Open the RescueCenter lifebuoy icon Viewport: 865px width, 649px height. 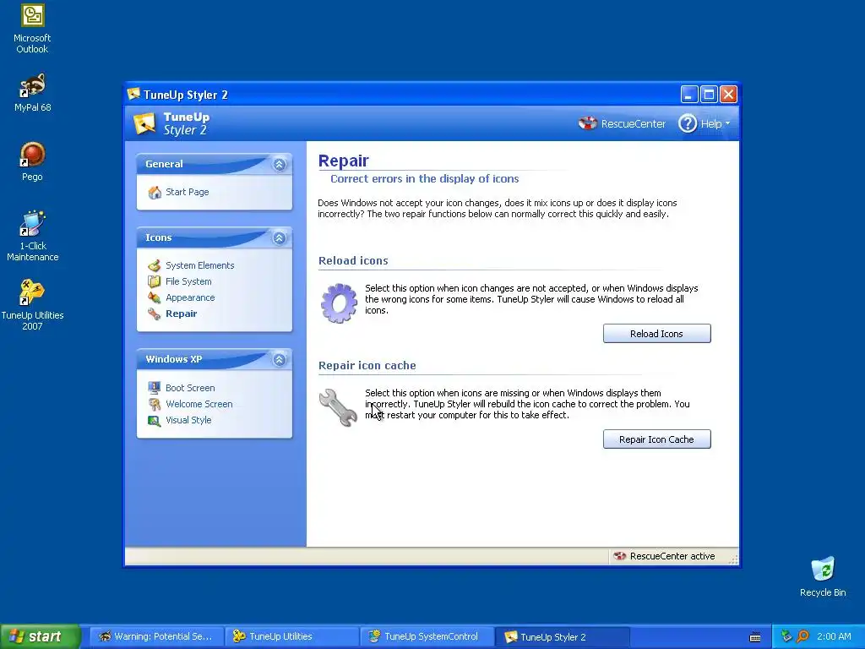[588, 123]
